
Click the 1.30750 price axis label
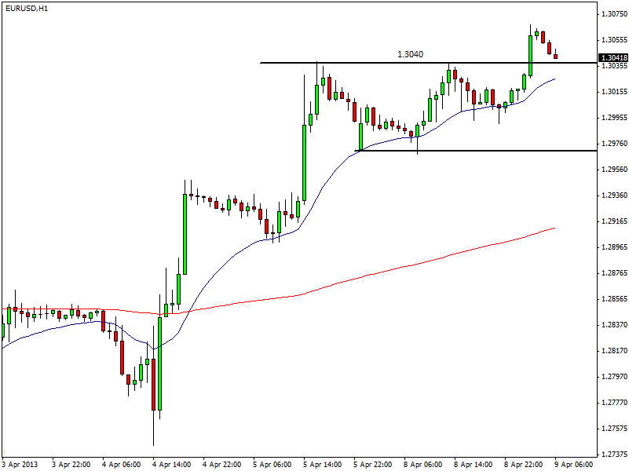click(x=613, y=14)
